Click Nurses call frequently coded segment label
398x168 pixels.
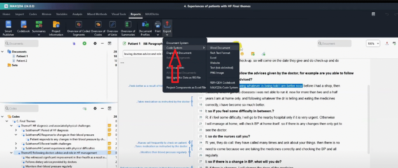point(163,143)
